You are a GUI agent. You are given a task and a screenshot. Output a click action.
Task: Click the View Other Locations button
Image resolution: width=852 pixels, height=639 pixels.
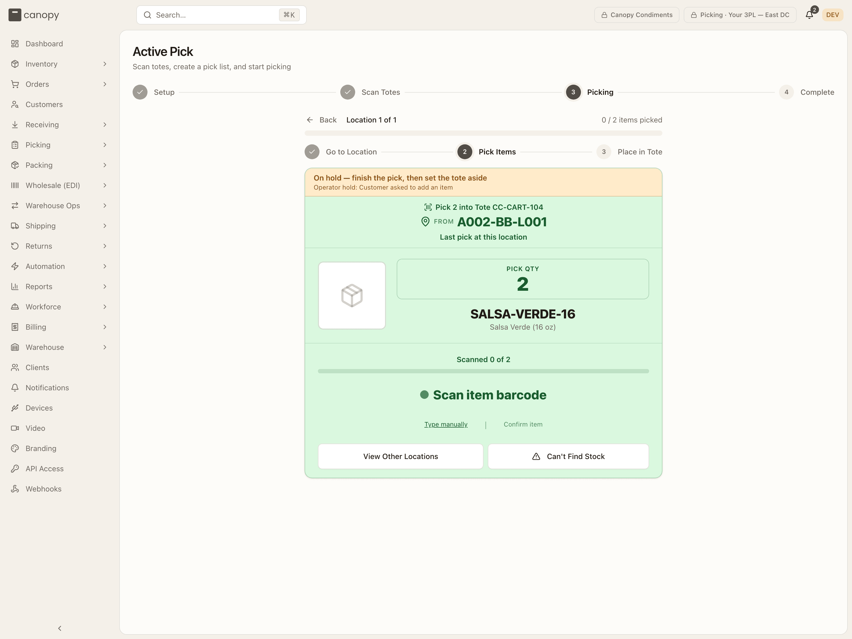coord(401,456)
